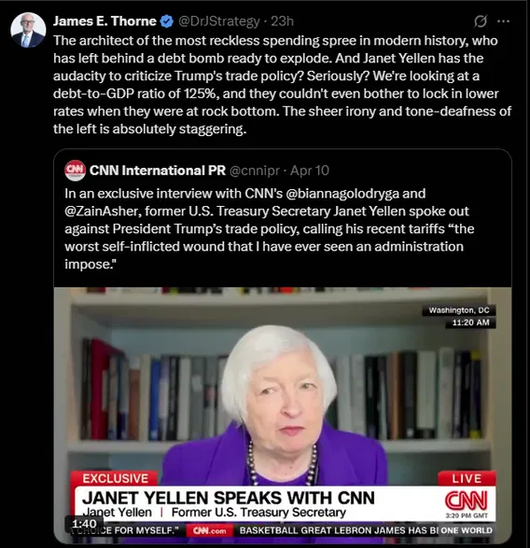Open the Grok explain icon
The width and height of the screenshot is (530, 548).
point(481,21)
